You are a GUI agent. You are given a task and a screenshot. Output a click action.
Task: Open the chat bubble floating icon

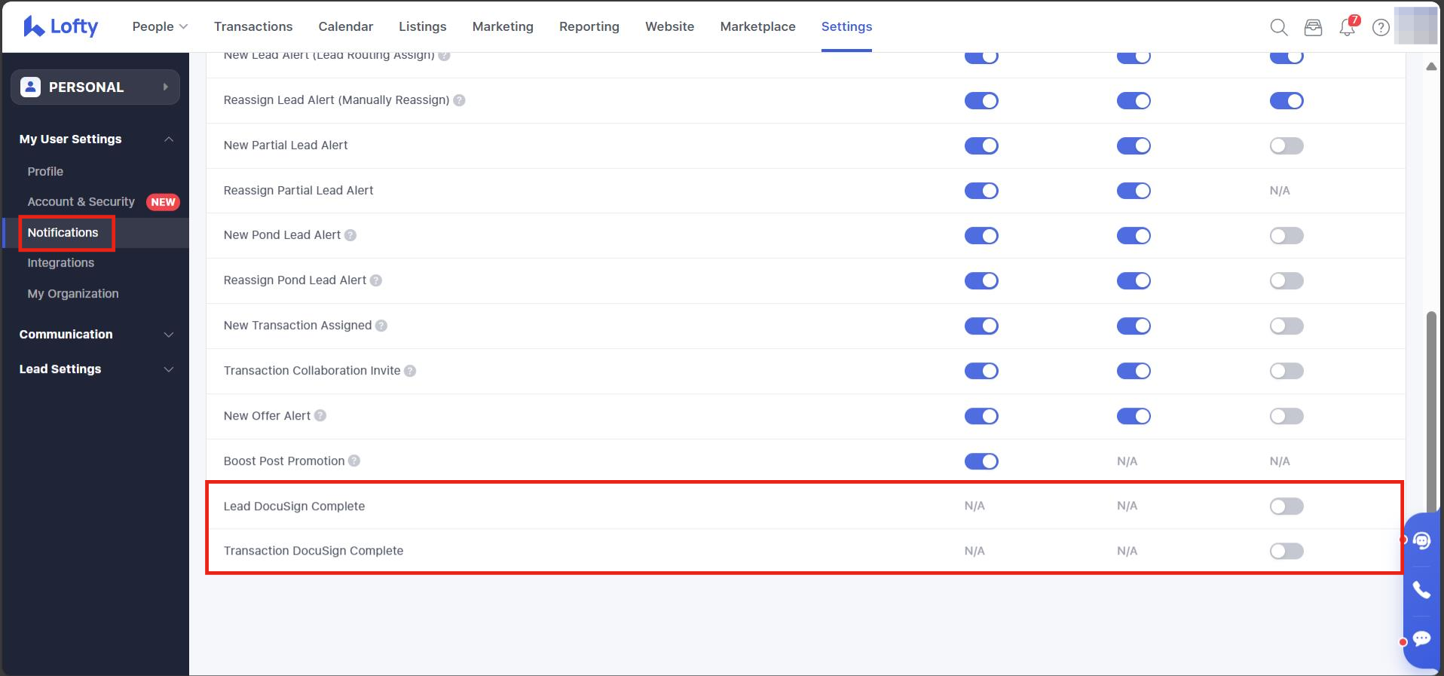pyautogui.click(x=1421, y=639)
